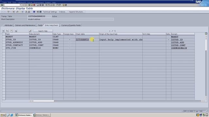Open the Table menu
Image resolution: width=209 pixels, height=117 pixels.
pos(5,2)
